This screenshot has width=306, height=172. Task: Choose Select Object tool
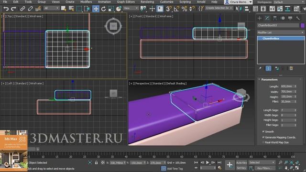[x=64, y=9]
